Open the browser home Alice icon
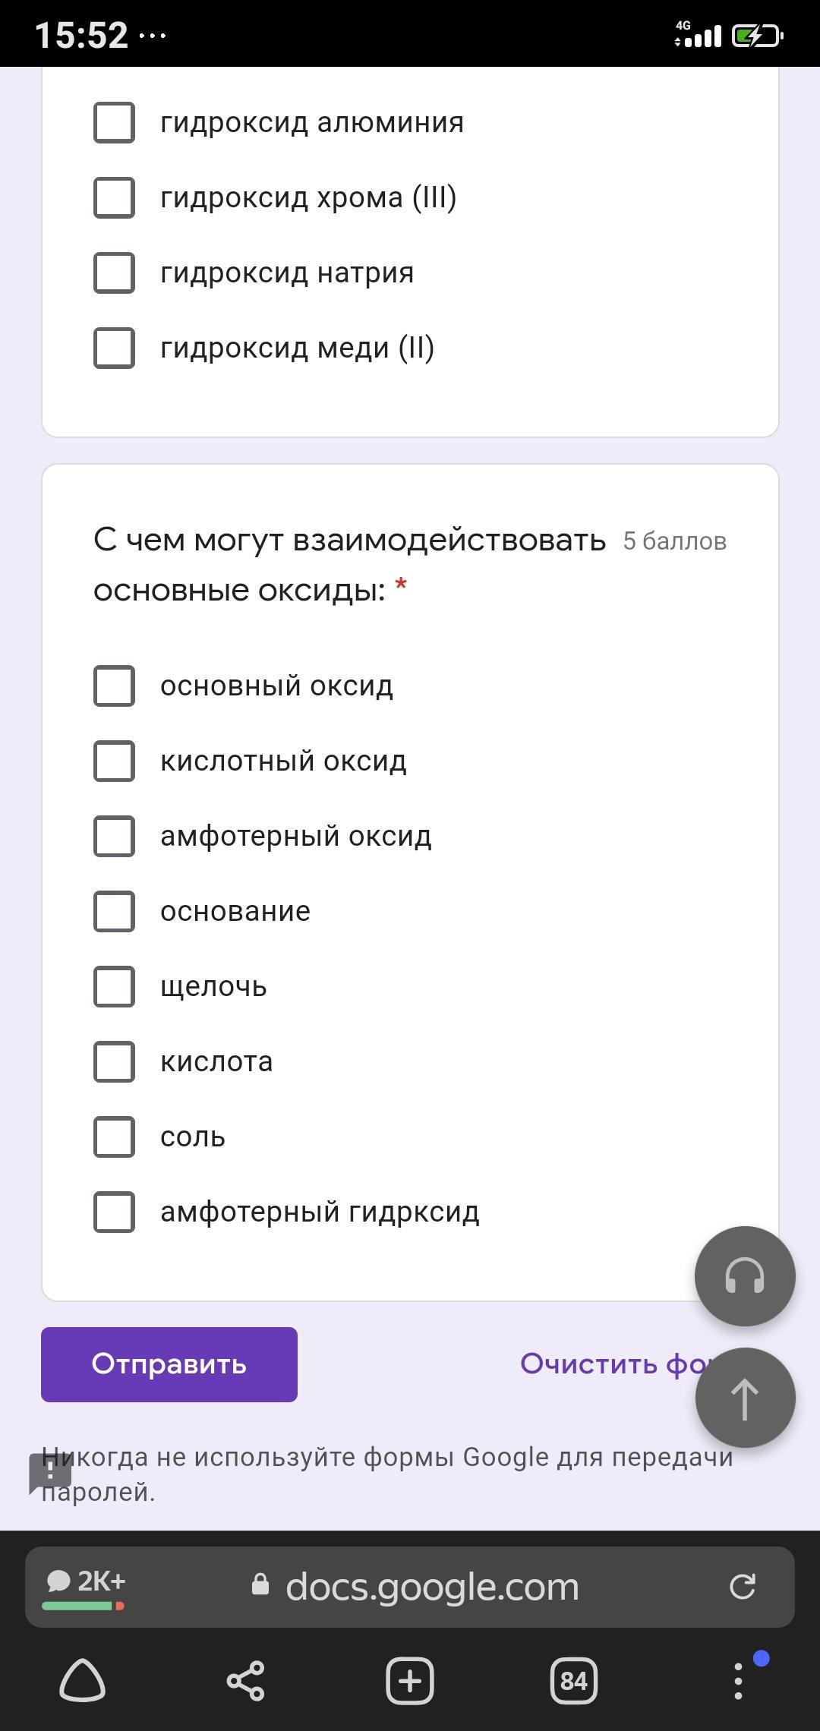This screenshot has height=1731, width=820. tap(82, 1680)
